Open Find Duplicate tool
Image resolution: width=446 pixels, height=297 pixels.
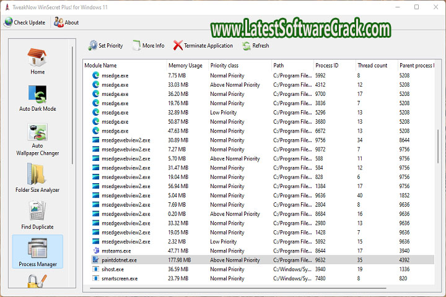coord(37,210)
